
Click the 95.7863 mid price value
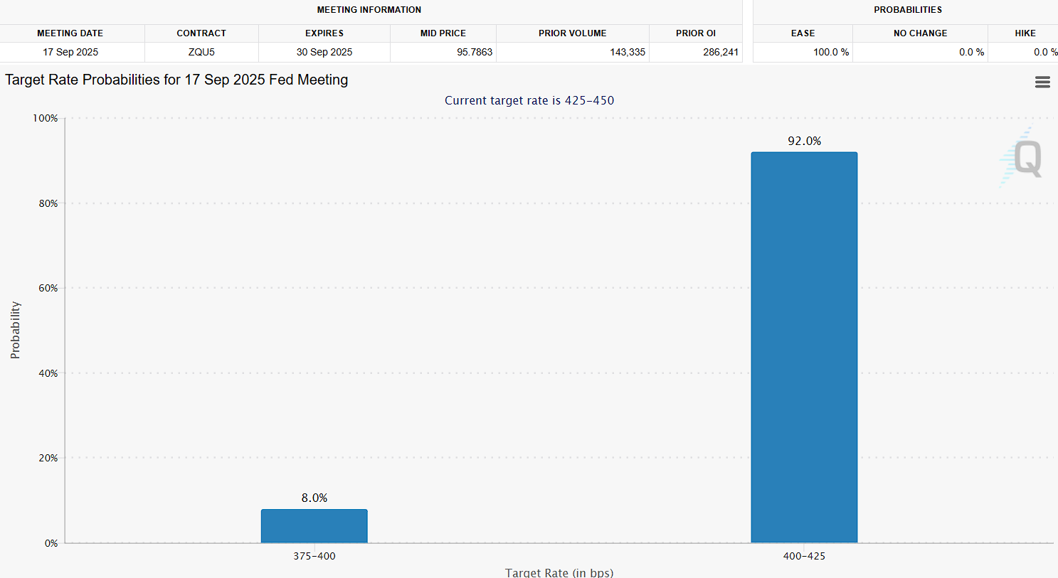click(474, 52)
